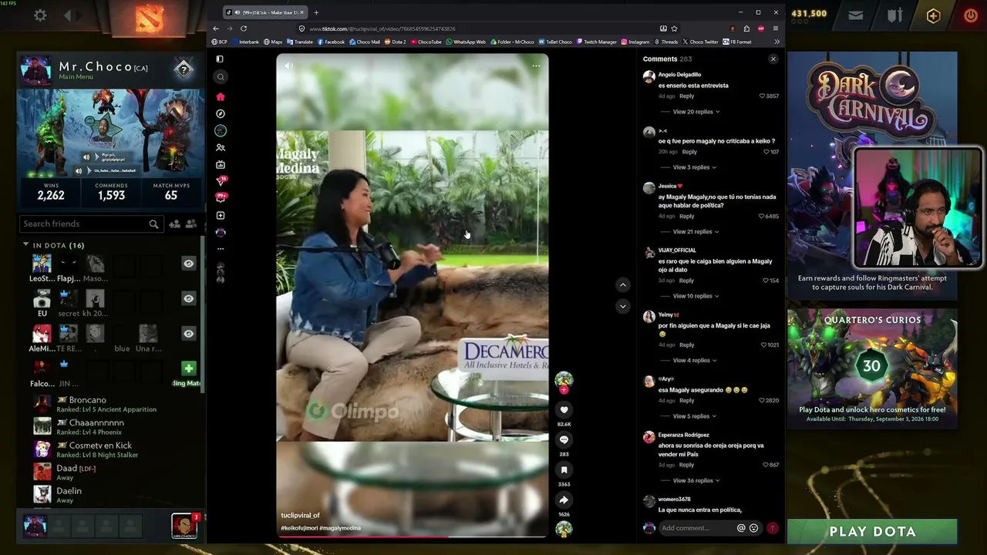Open Instagram bookmark
This screenshot has width=987, height=555.
635,42
